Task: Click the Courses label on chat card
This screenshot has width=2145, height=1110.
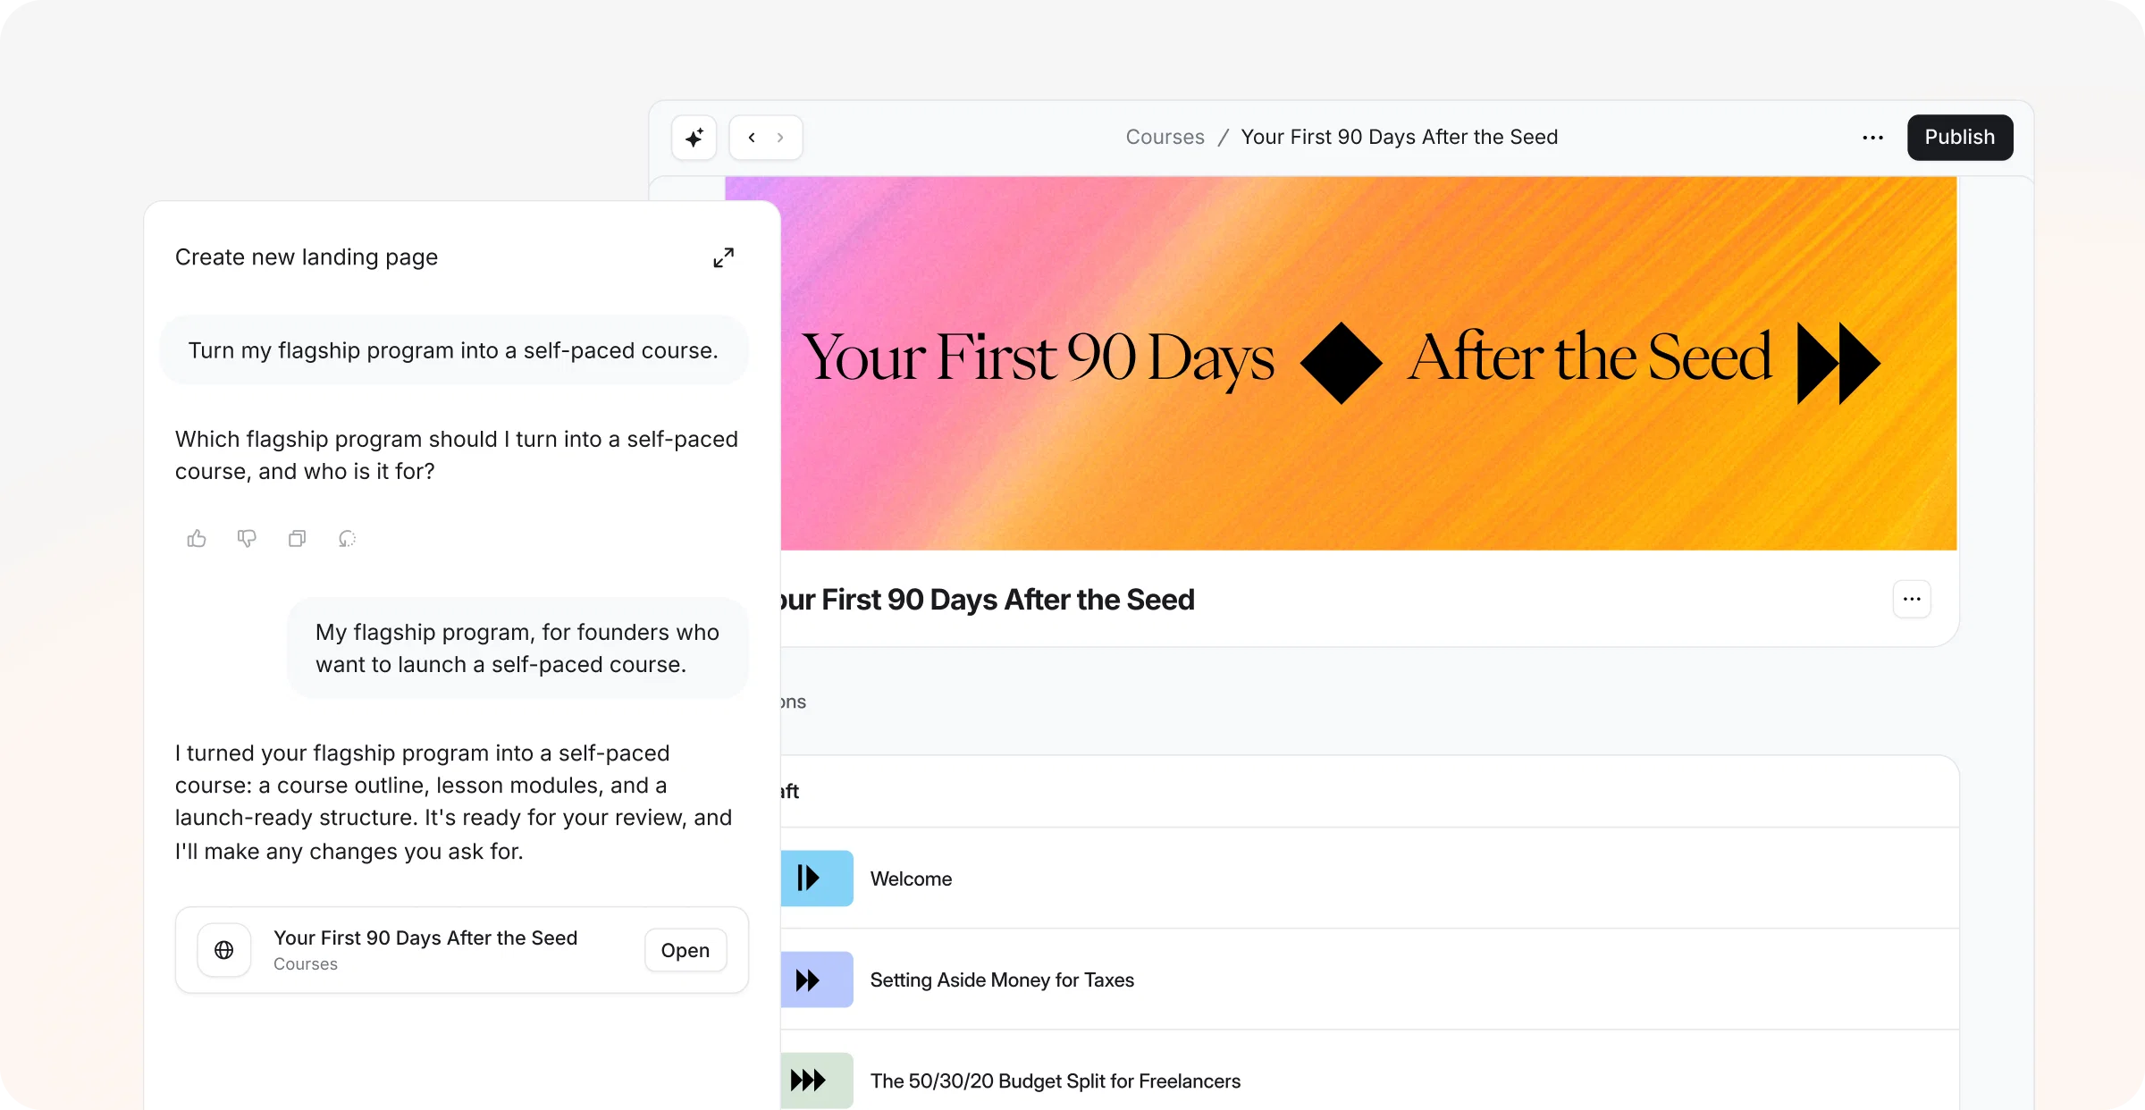Action: [x=306, y=964]
